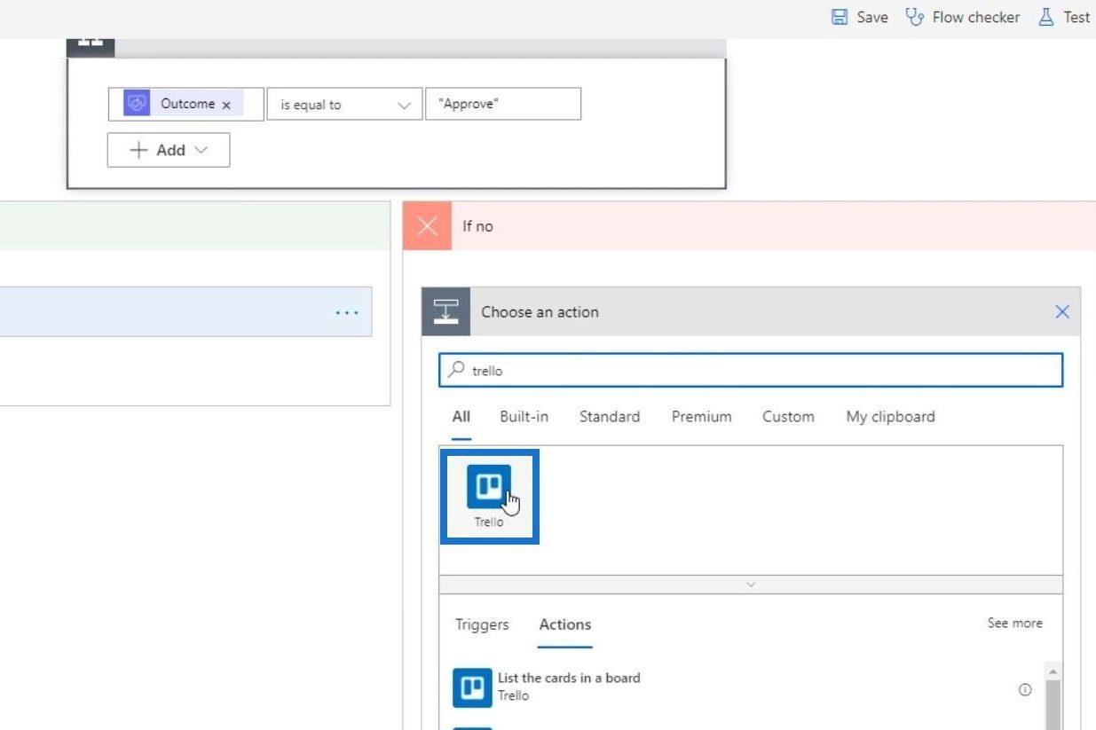Open the My clipboard tab
This screenshot has width=1096, height=730.
pos(890,416)
